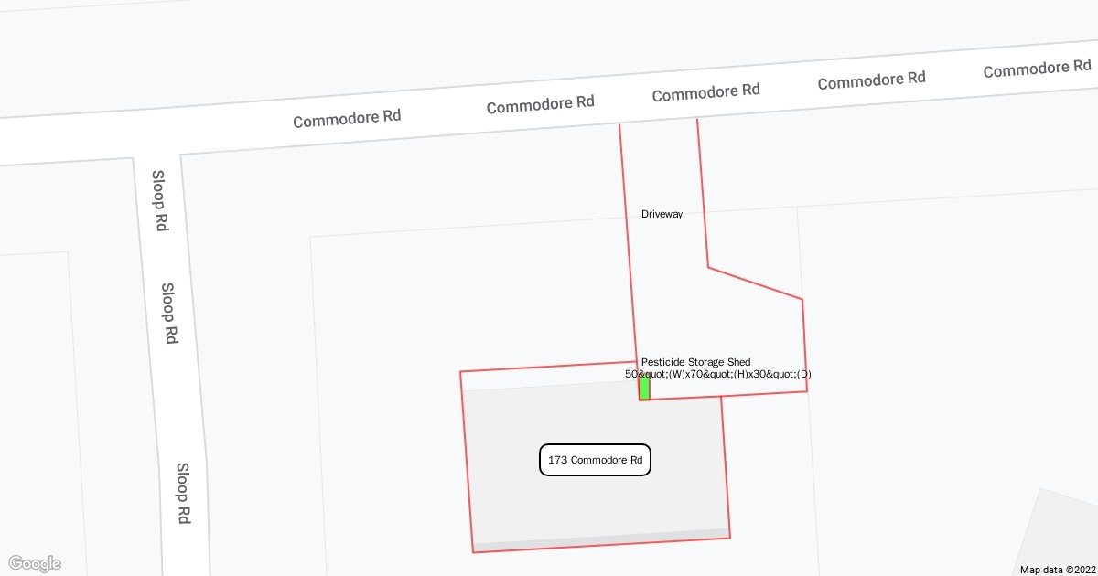The width and height of the screenshot is (1098, 576).
Task: Click the second Commodore Rd label from left
Action: click(540, 105)
